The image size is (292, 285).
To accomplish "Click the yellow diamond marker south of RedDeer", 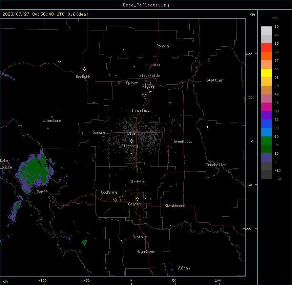I will coord(144,95).
